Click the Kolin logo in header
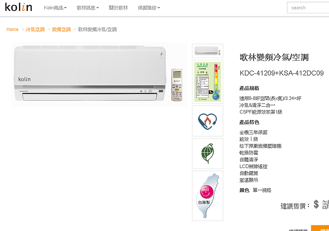This screenshot has height=231, width=329. [18, 7]
